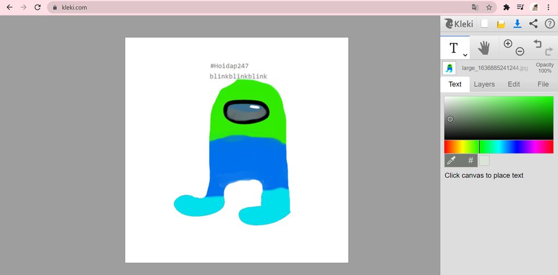
Task: Zoom out with the minus magnifier
Action: tap(520, 52)
